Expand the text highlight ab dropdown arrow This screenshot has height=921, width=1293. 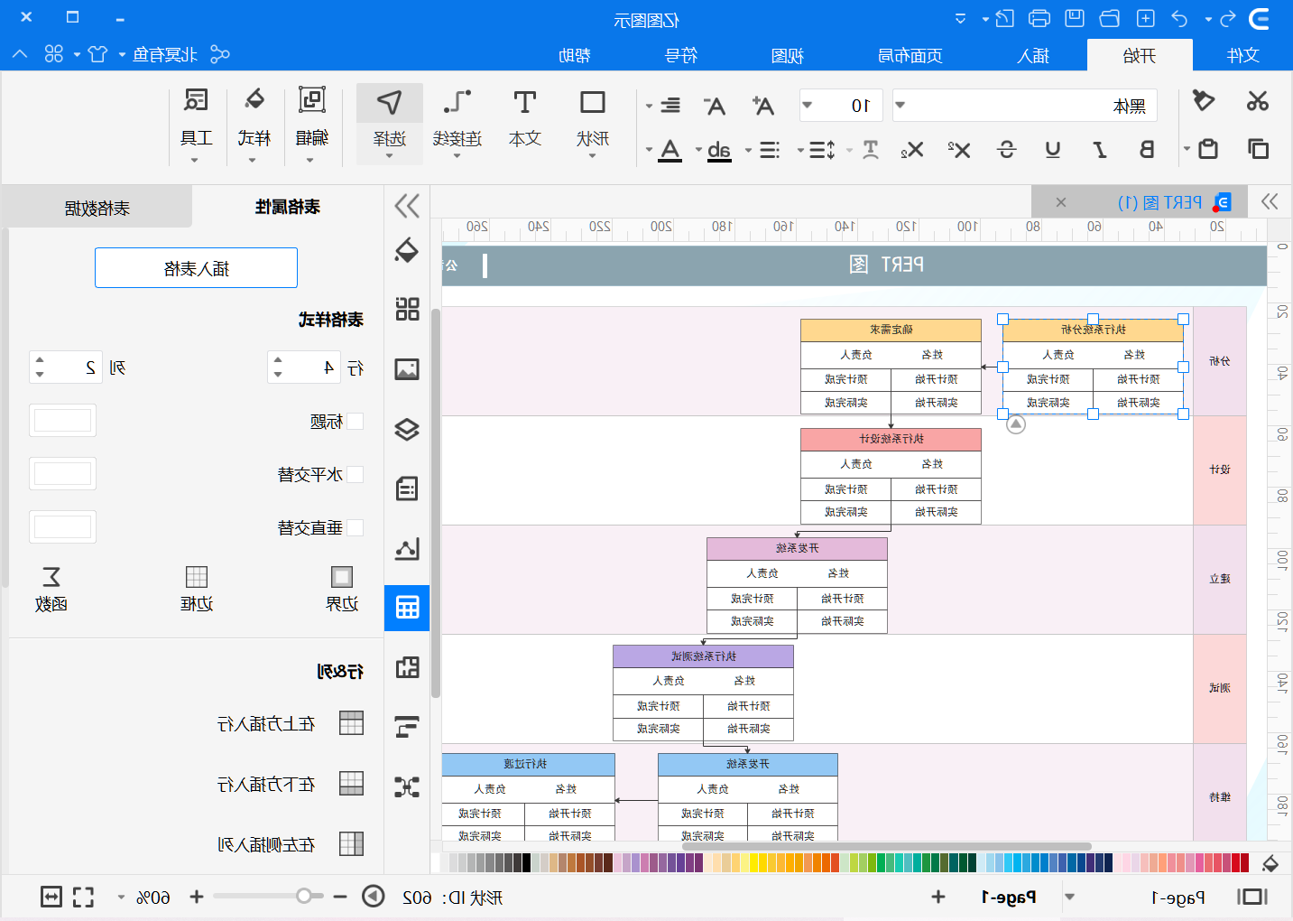coord(698,151)
